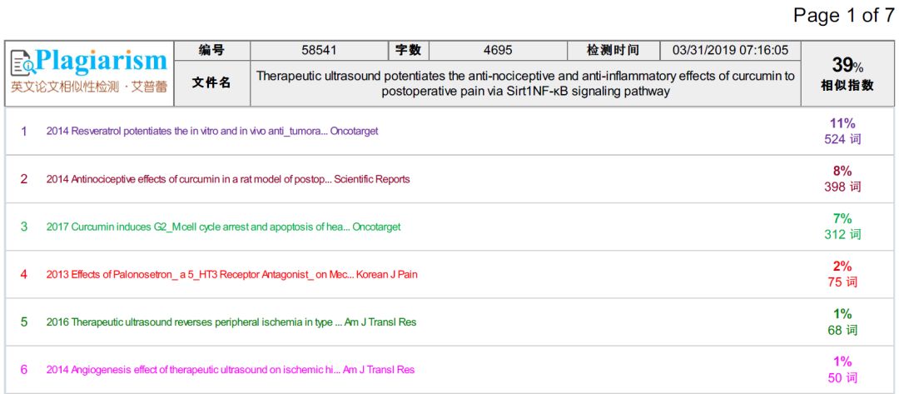Click the word count value 4695
The height and width of the screenshot is (394, 899).
coord(498,51)
